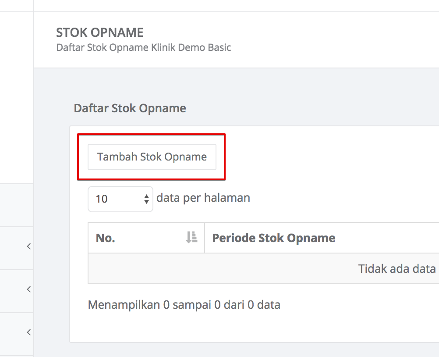439x357 pixels.
Task: Expand the middle sidebar chevron arrow
Action: pos(29,289)
